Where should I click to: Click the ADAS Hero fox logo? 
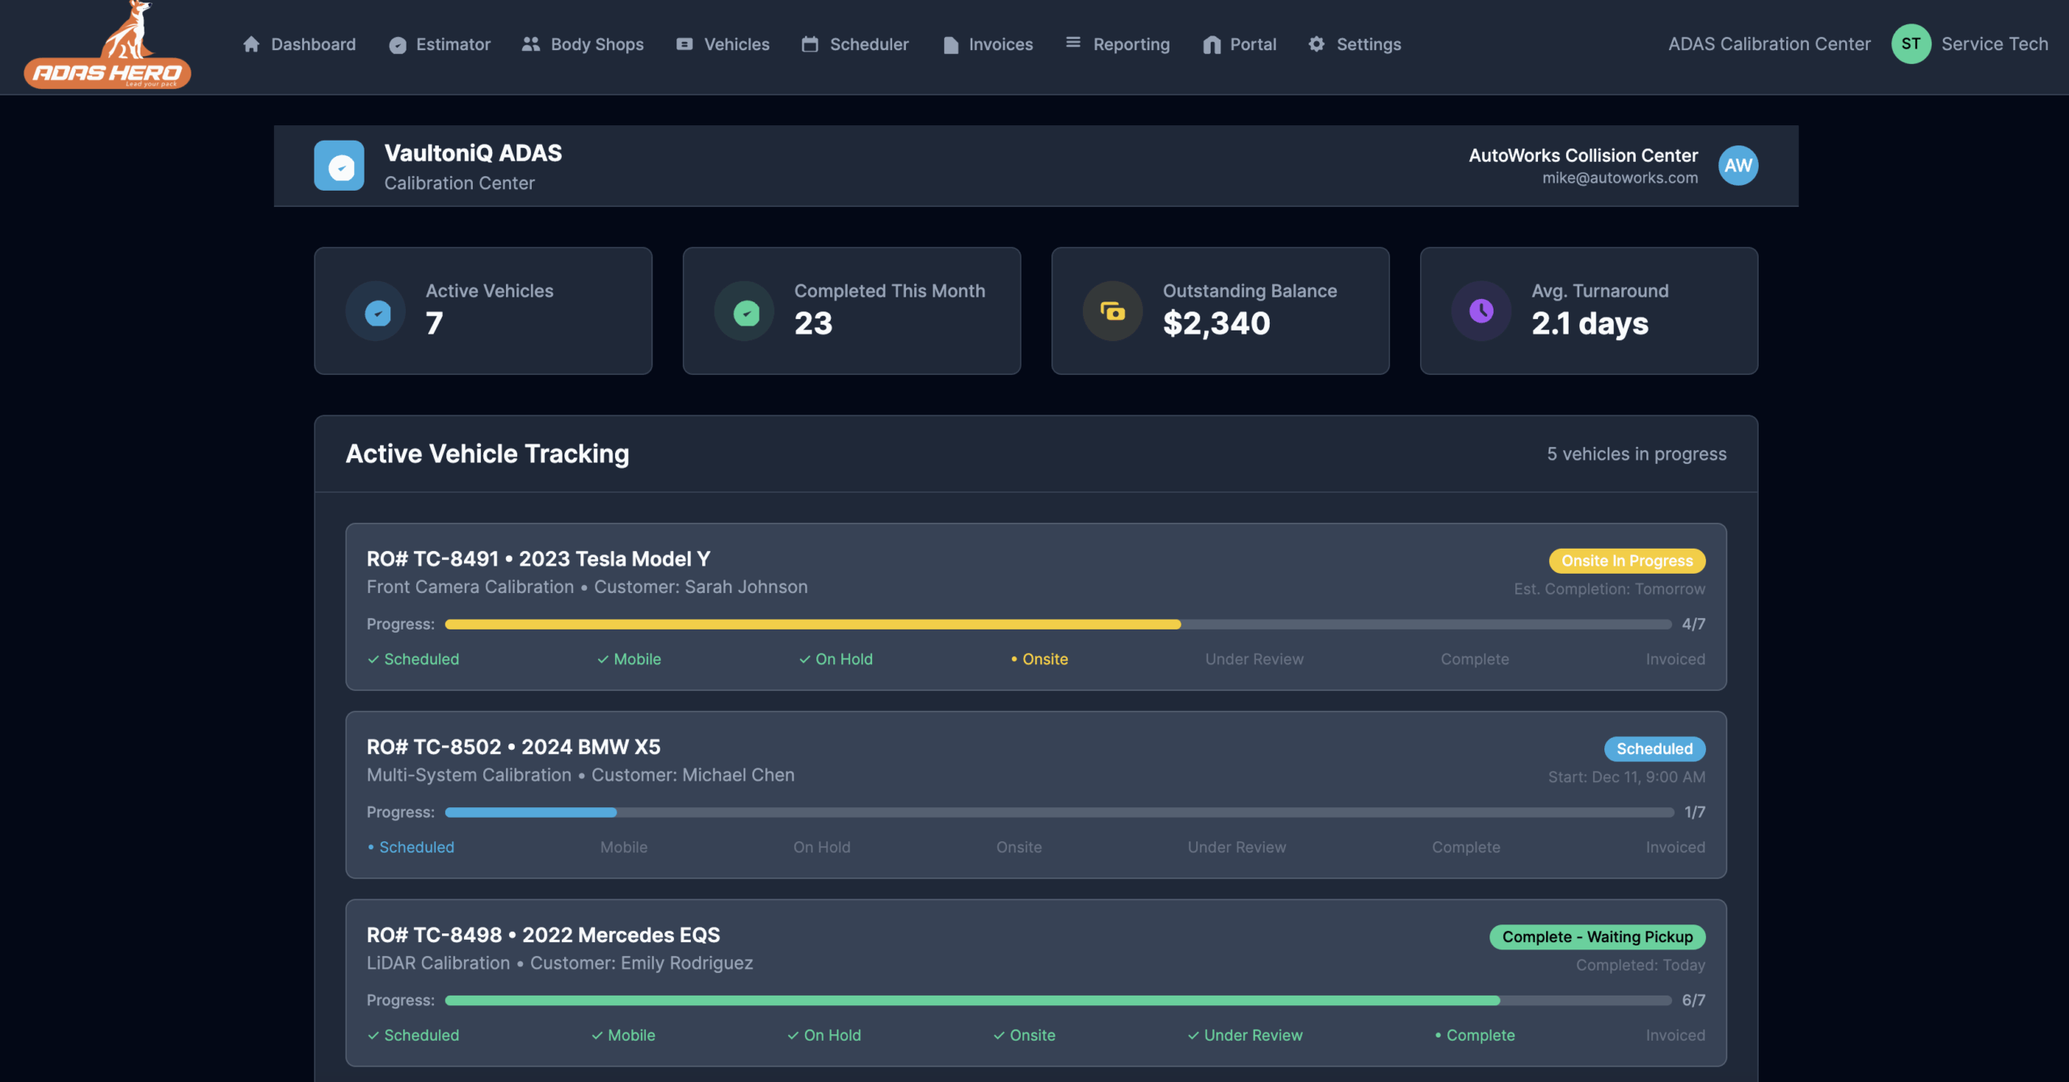pyautogui.click(x=107, y=47)
